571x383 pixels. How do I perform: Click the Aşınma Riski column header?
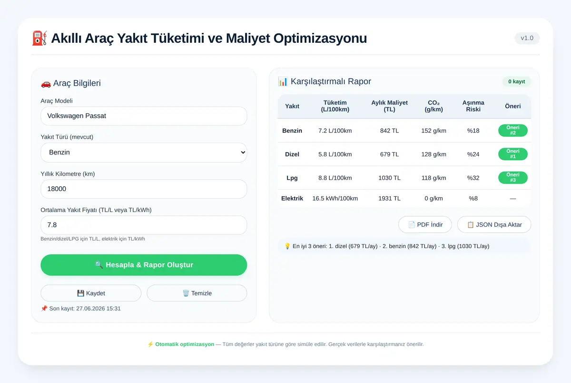tap(473, 106)
